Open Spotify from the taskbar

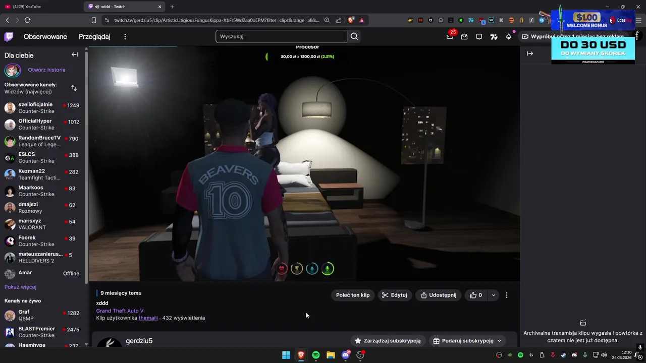pos(316,355)
